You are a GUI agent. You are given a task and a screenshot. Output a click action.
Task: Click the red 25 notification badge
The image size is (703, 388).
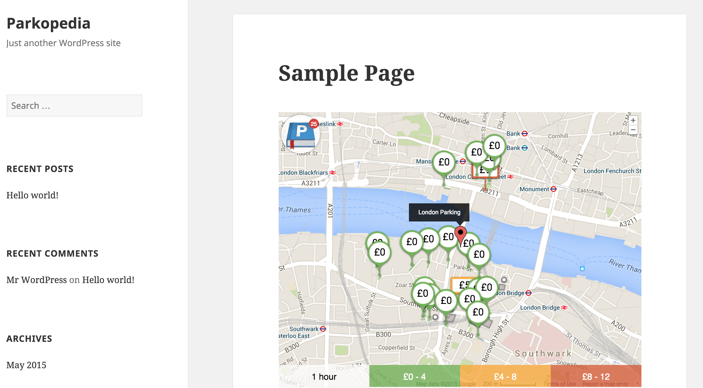[x=314, y=124]
